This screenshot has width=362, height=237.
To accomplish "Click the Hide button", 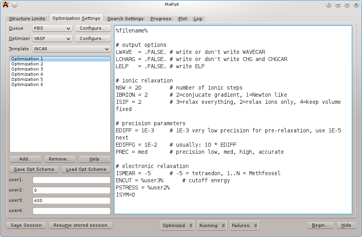I will 346,225.
